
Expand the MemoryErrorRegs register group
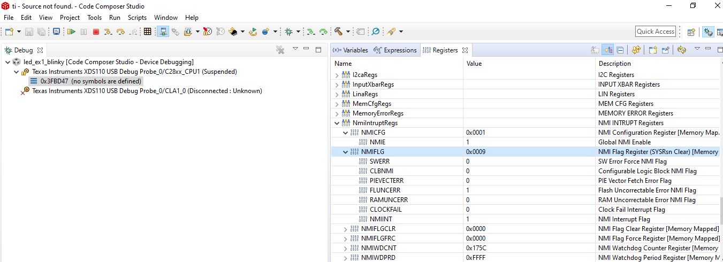click(337, 113)
